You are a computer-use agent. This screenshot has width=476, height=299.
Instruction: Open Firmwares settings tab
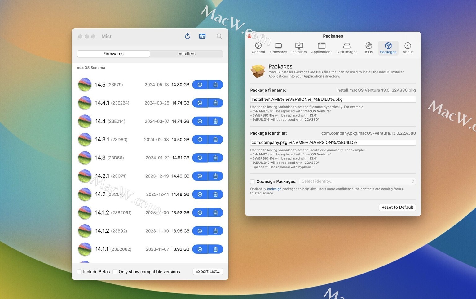click(278, 48)
